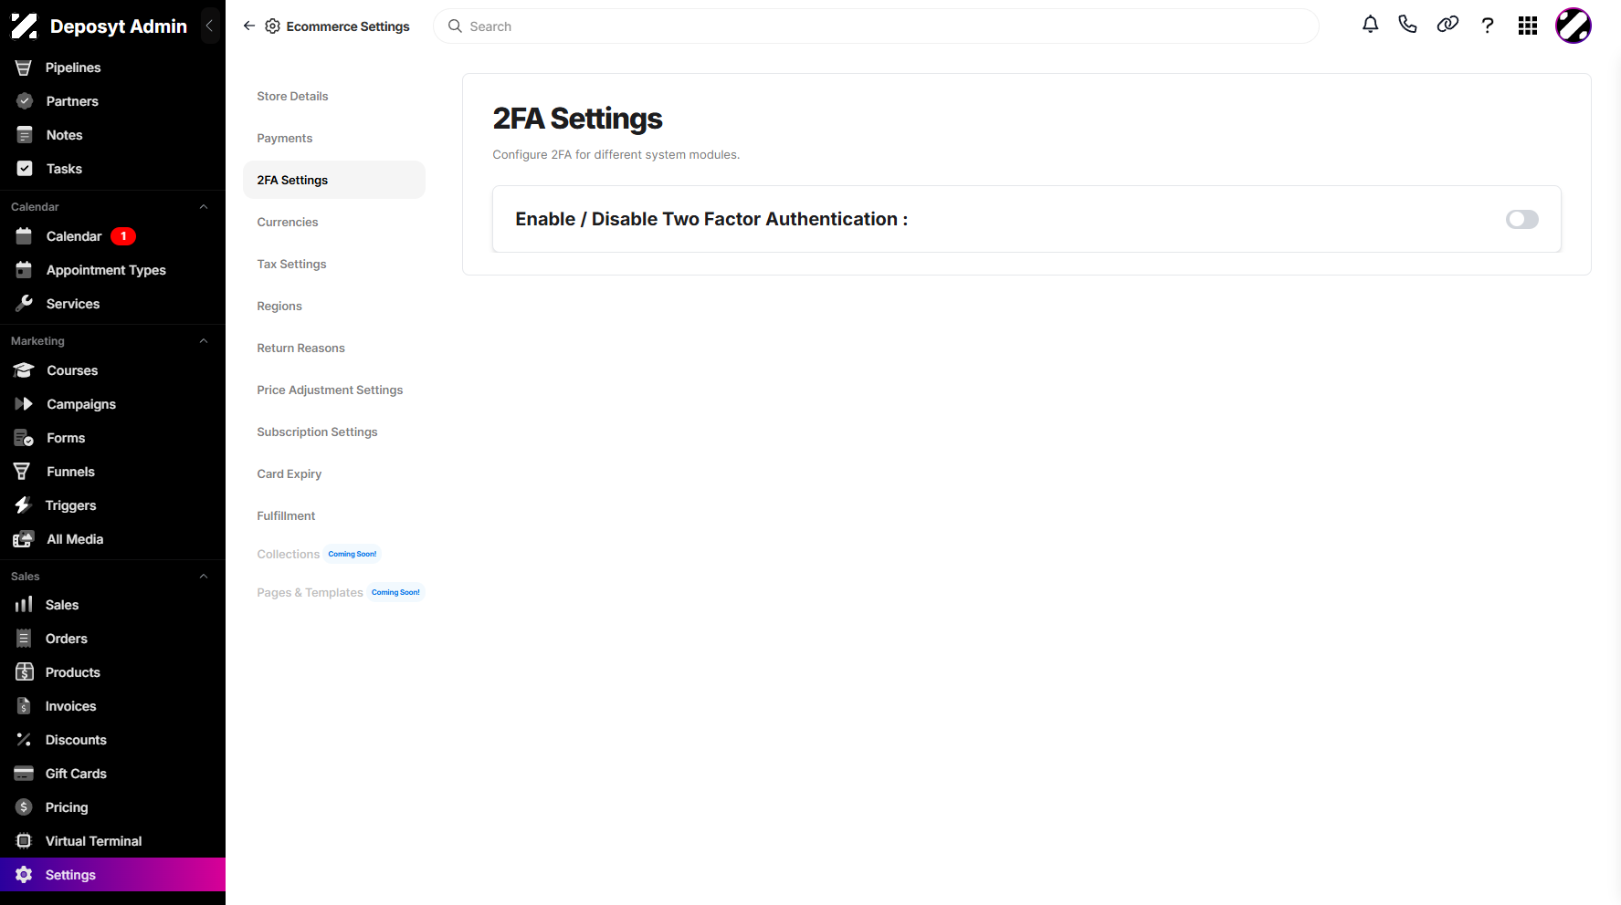The width and height of the screenshot is (1621, 905).
Task: Click the Ecommerce Settings gear icon
Action: [272, 26]
